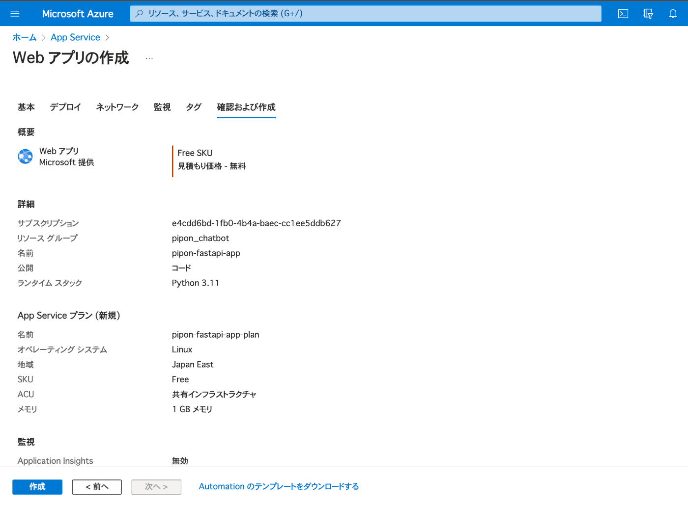Navigate to App Service breadcrumb
The width and height of the screenshot is (688, 507).
coord(75,37)
